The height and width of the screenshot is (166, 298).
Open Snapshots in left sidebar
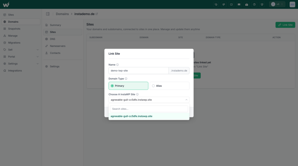point(21,29)
